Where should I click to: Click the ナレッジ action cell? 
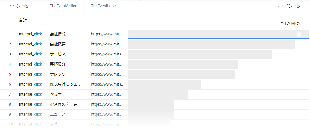tap(58, 74)
